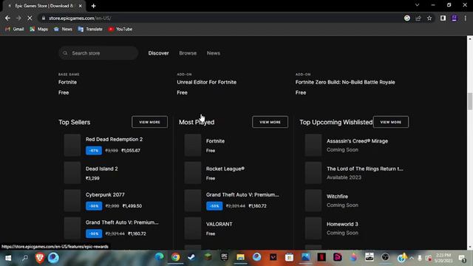The image size is (473, 266).
Task: Click Witchfire thumbnail
Action: coord(313,200)
